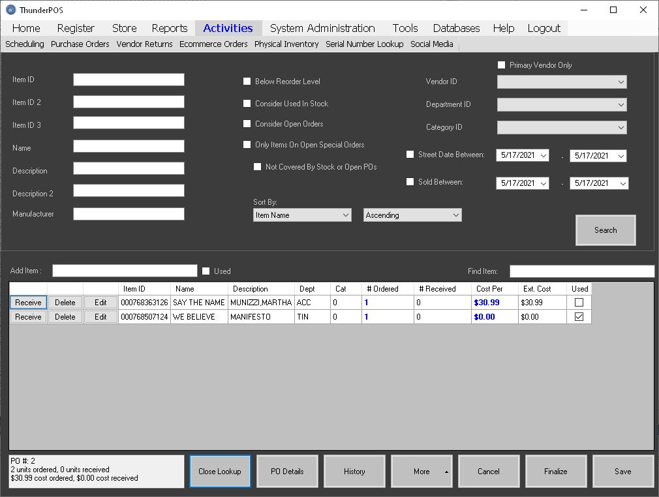
Task: Open the Register menu
Action: (x=76, y=28)
